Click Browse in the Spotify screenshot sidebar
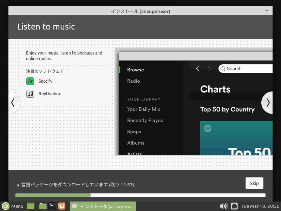This screenshot has height=211, width=281. pyautogui.click(x=136, y=70)
